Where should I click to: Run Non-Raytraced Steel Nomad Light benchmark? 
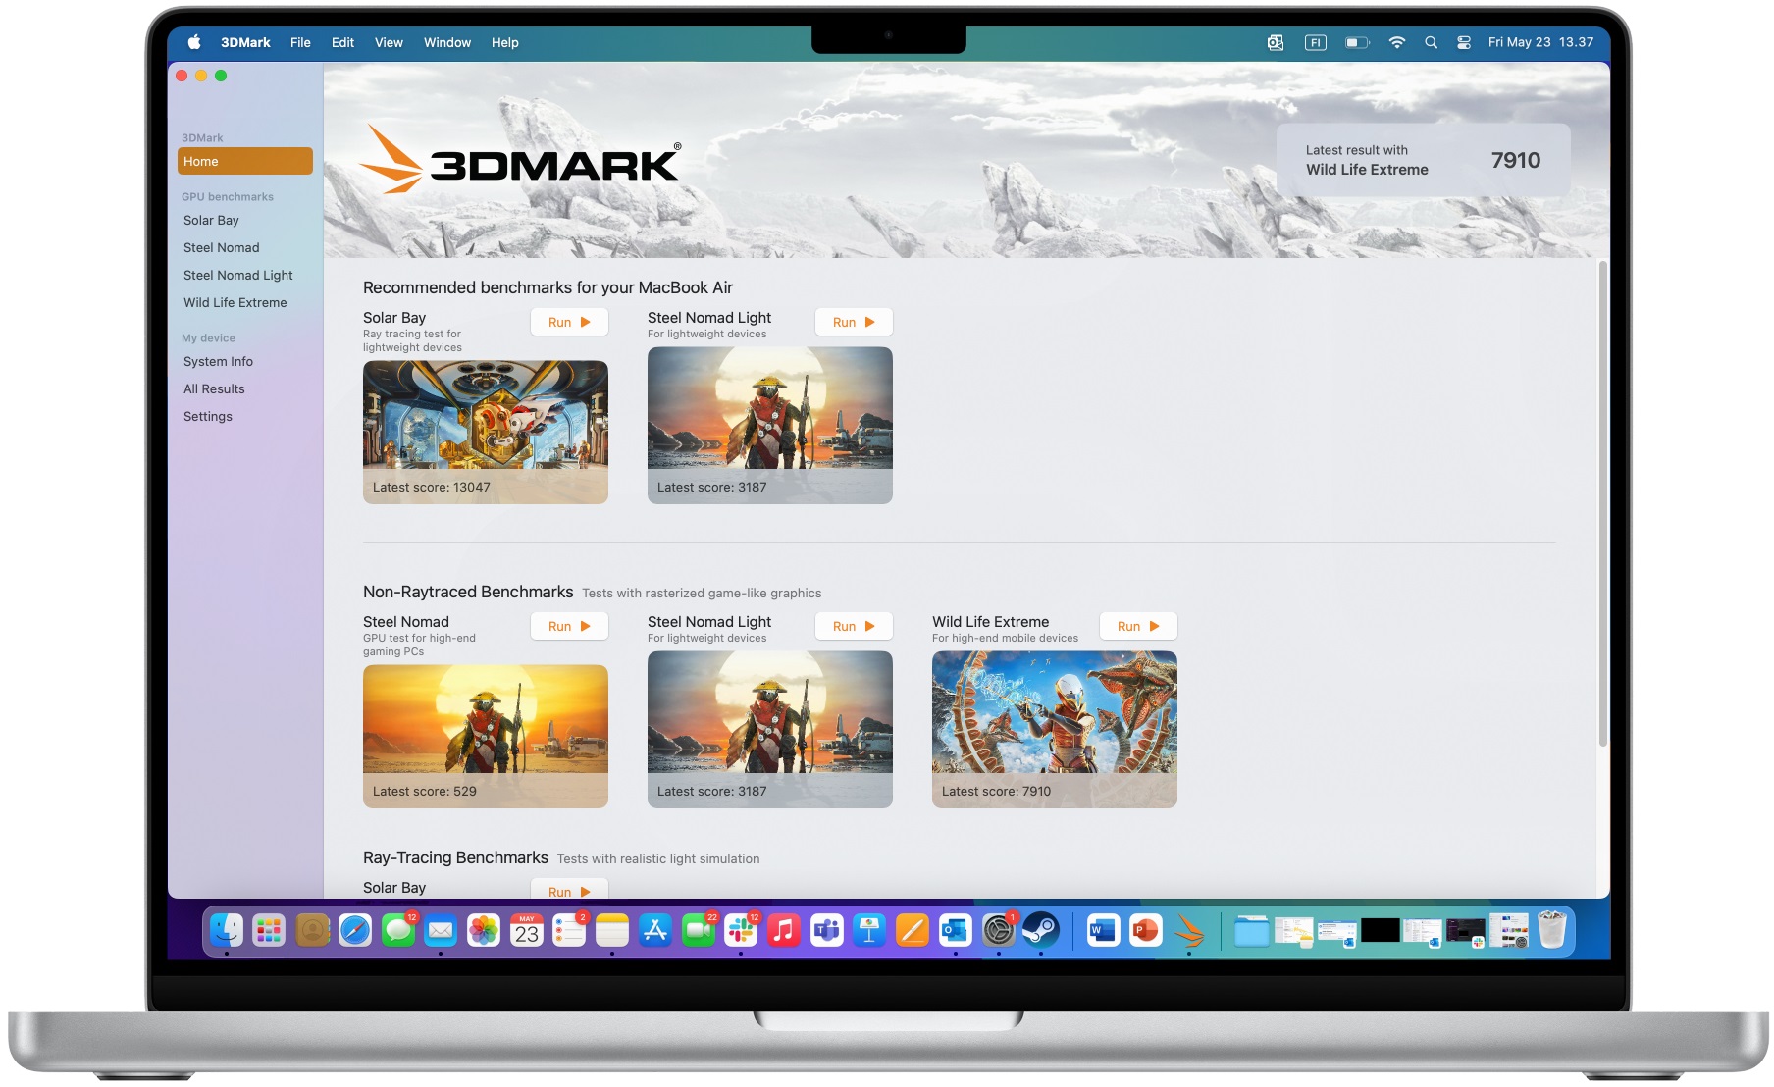(x=854, y=626)
